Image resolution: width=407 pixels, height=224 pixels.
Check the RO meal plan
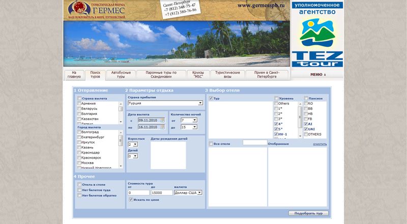[306, 103]
